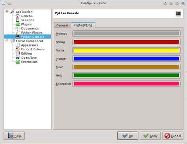
Task: Select the Extensions tree entry text
Action: [29, 62]
